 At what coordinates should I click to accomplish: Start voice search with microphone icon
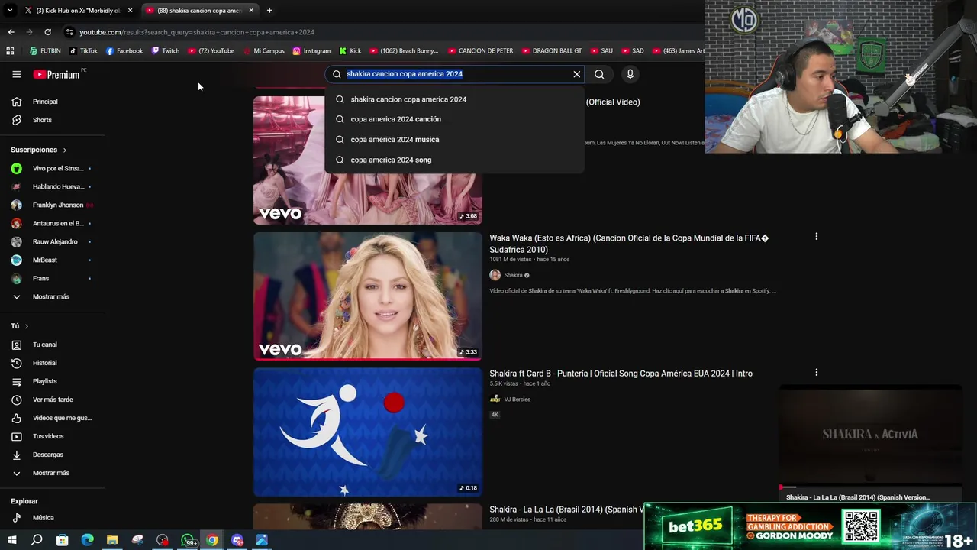(x=630, y=74)
